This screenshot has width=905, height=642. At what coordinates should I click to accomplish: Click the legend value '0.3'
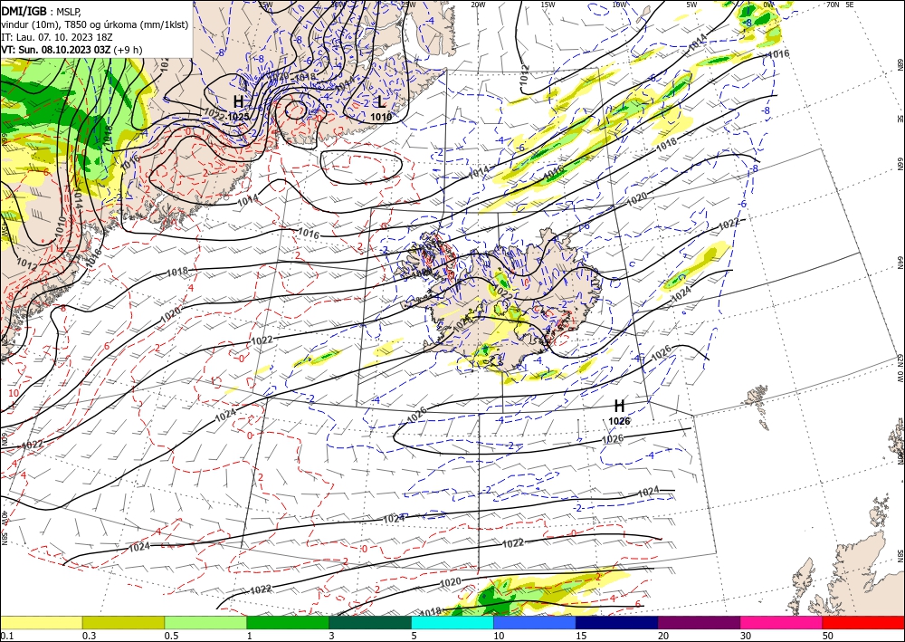coord(89,636)
